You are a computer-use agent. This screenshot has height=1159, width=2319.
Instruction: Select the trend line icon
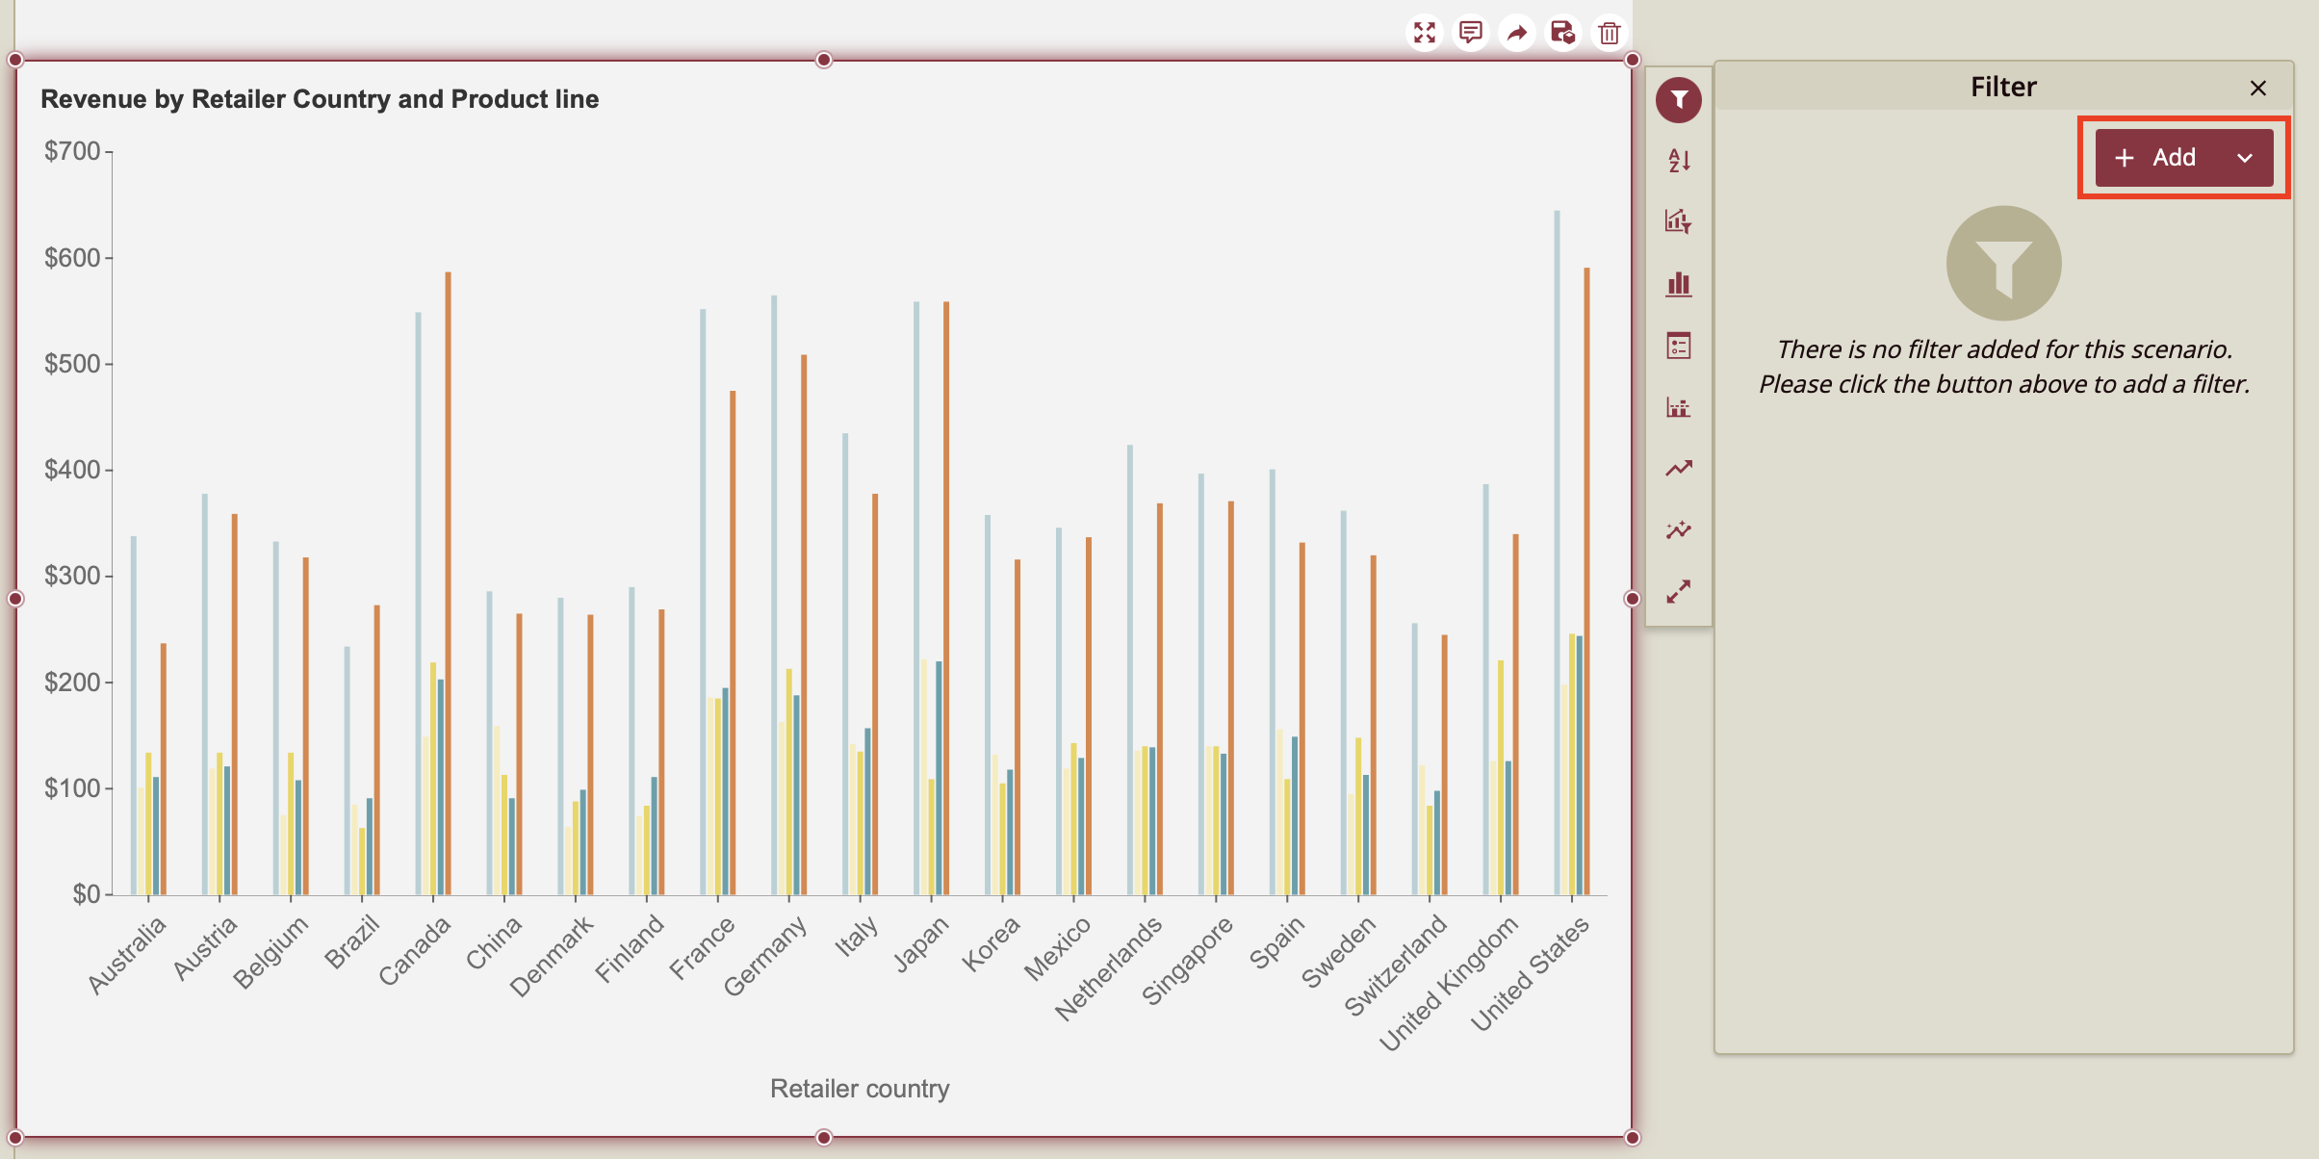pyautogui.click(x=1678, y=468)
